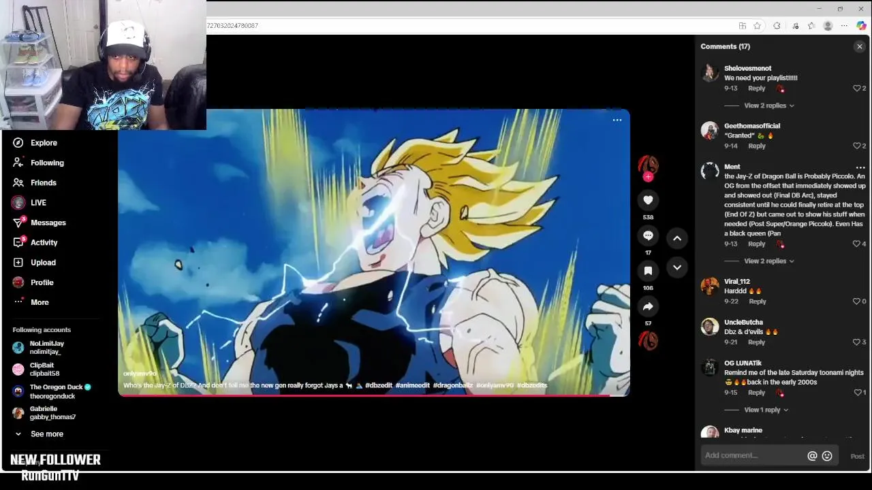Open ClipBait following account
Screen dimensions: 872x490
point(37,369)
